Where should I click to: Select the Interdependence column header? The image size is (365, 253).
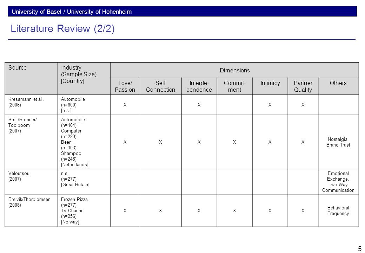tap(199, 86)
